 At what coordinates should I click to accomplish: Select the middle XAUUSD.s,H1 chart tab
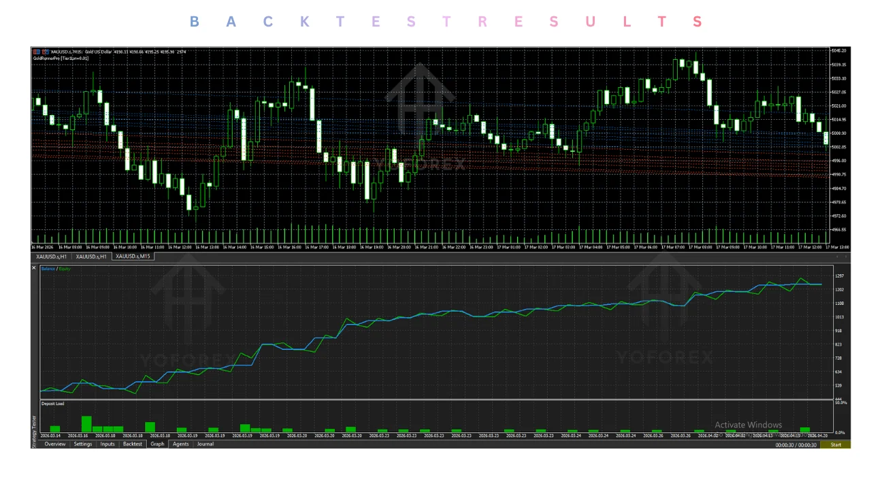[91, 257]
